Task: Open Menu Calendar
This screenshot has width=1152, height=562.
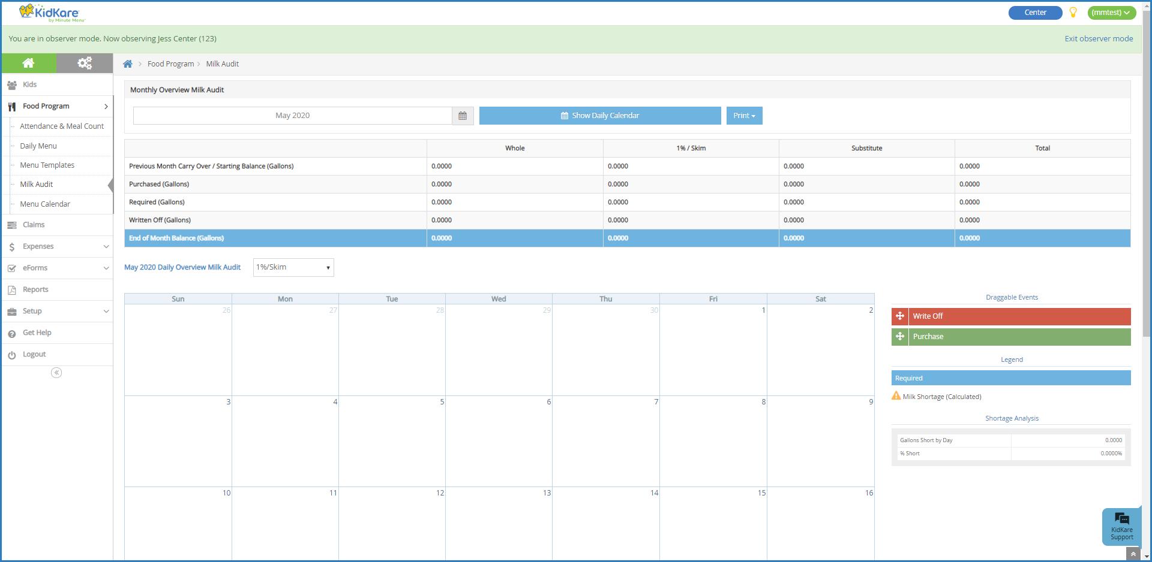Action: pyautogui.click(x=45, y=204)
